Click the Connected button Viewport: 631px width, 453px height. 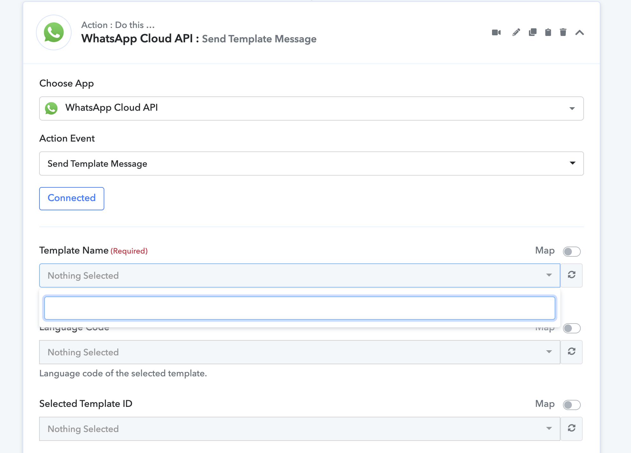coord(72,199)
